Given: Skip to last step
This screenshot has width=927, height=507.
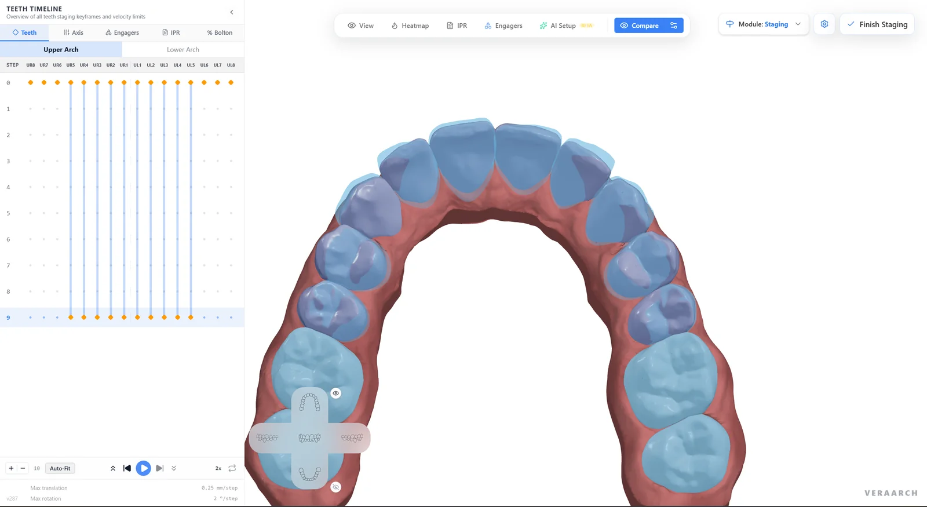Looking at the screenshot, I should (x=159, y=468).
